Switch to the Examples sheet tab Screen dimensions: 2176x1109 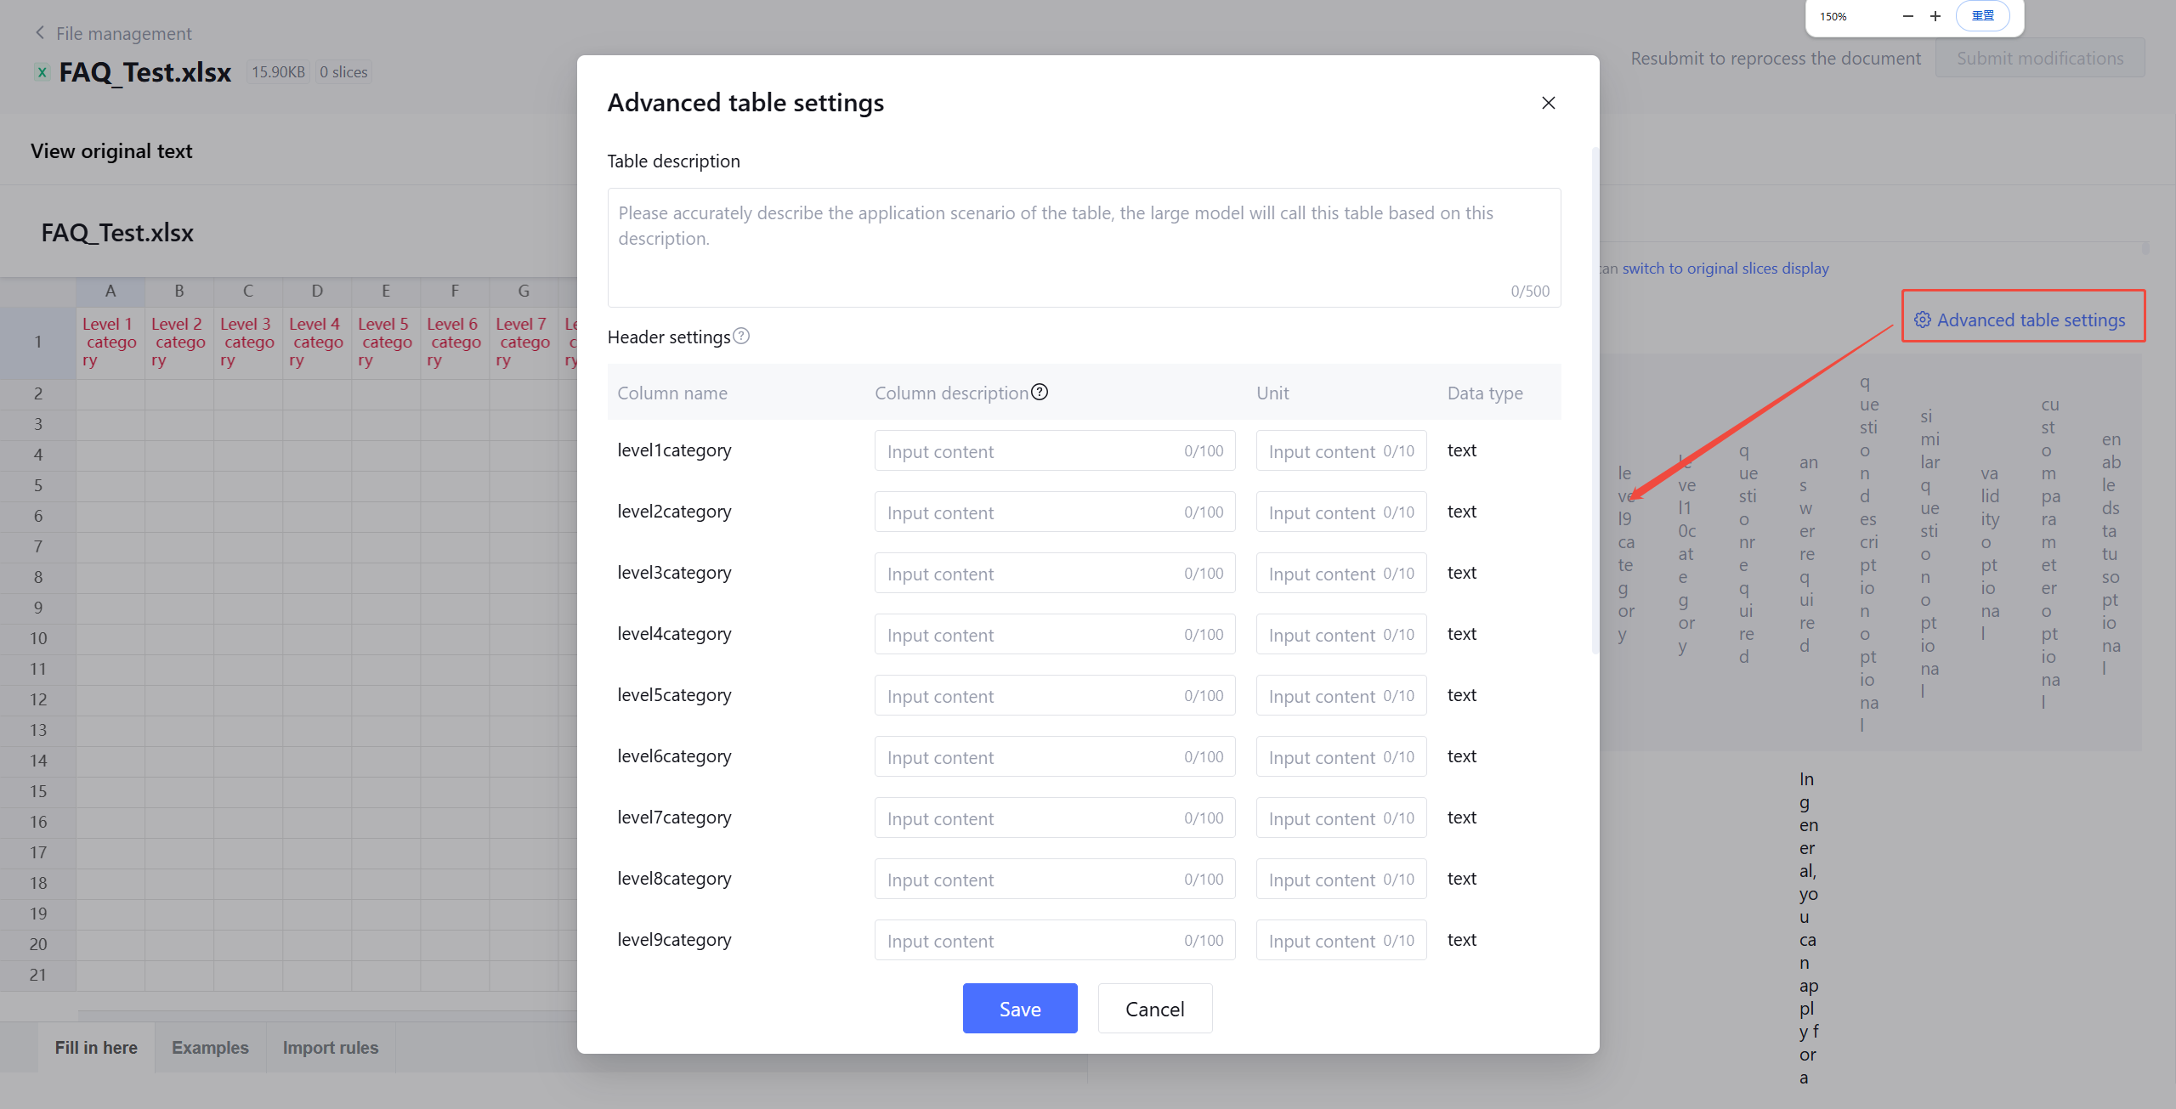pos(210,1048)
